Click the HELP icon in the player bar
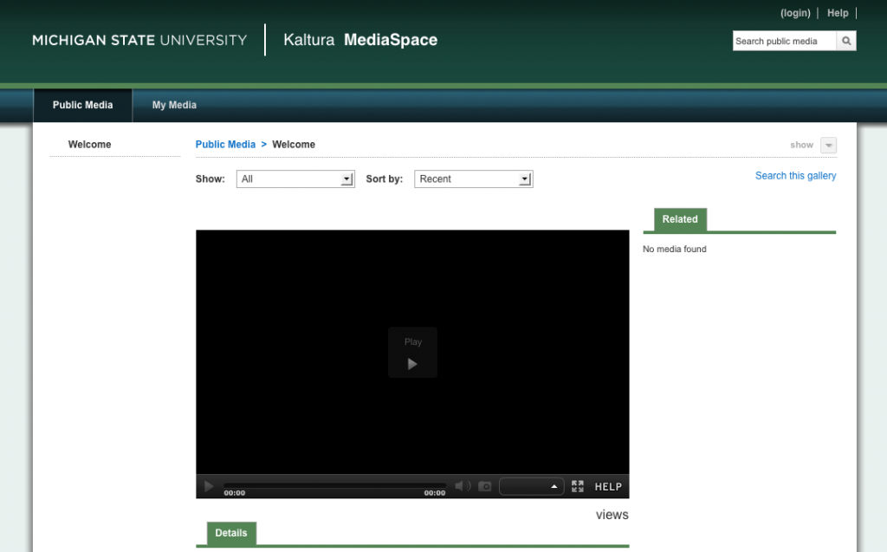 coord(607,486)
